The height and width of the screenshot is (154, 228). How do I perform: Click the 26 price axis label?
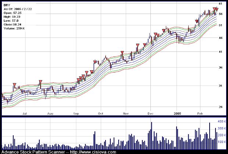tap(220, 107)
